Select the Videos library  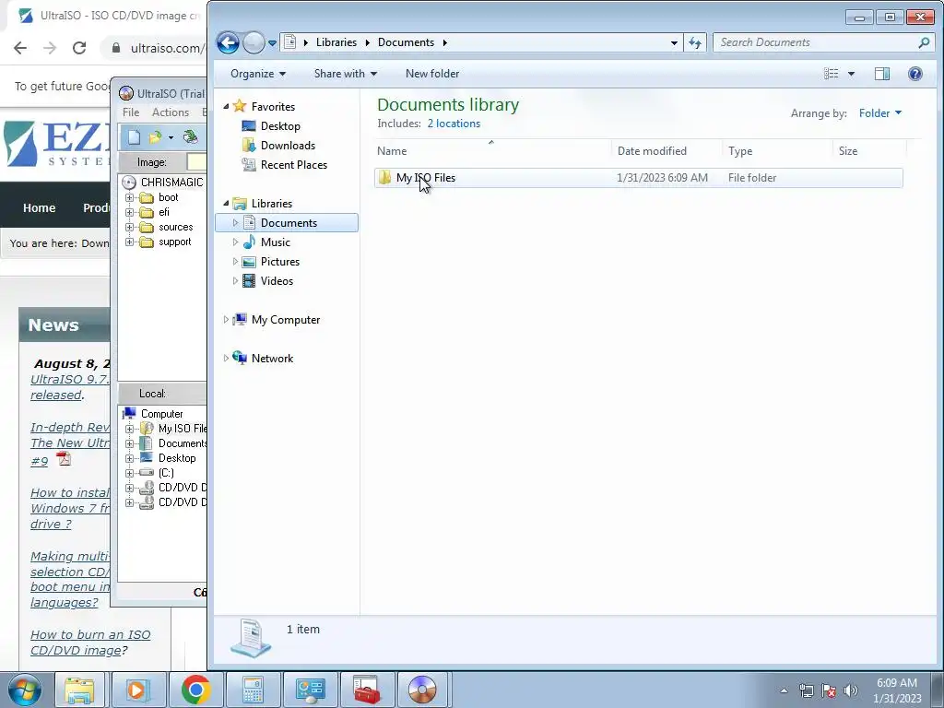(x=277, y=280)
